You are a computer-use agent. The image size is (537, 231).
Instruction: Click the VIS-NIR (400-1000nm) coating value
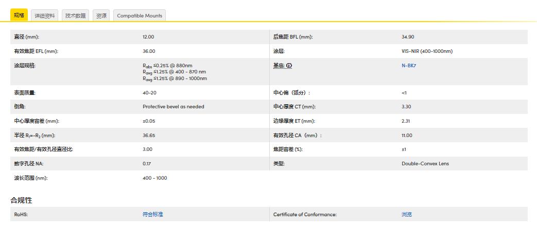pos(427,51)
